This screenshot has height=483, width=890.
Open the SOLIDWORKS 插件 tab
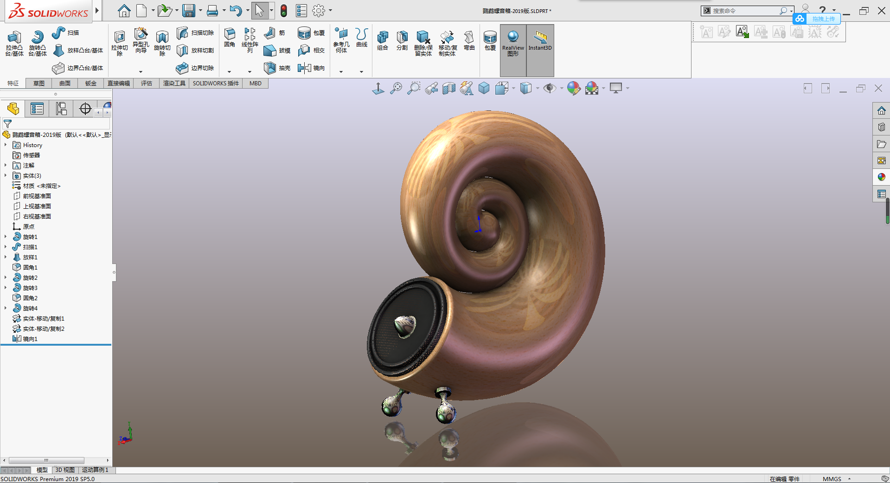pos(216,84)
